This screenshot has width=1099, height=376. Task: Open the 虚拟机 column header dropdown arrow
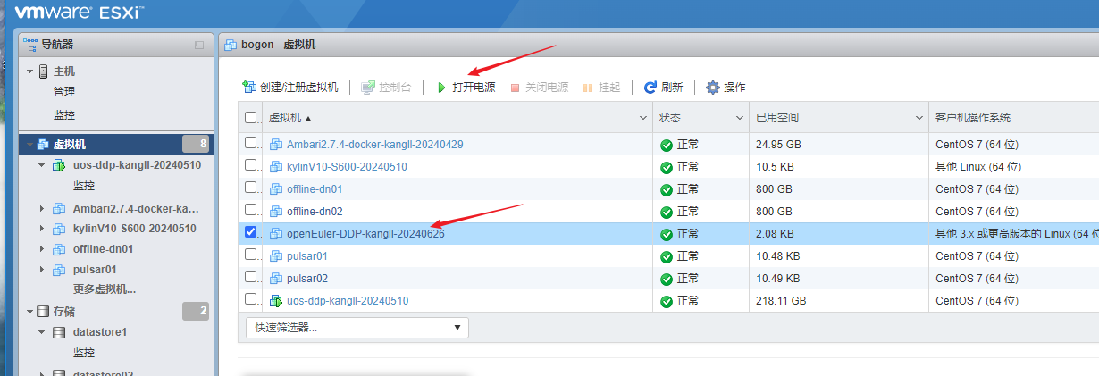(643, 118)
